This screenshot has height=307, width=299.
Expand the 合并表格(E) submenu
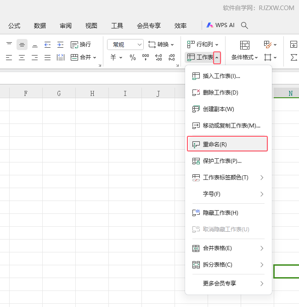(228, 248)
